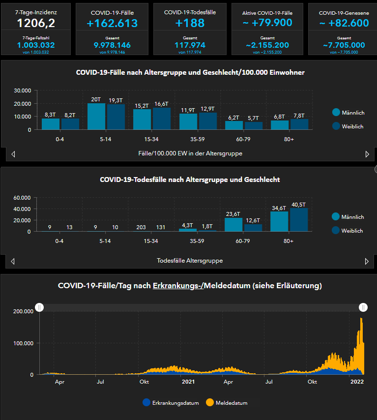The height and width of the screenshot is (420, 377).
Task: Click the right arrow beside Todesfälle Altersgruppe
Action: [367, 261]
